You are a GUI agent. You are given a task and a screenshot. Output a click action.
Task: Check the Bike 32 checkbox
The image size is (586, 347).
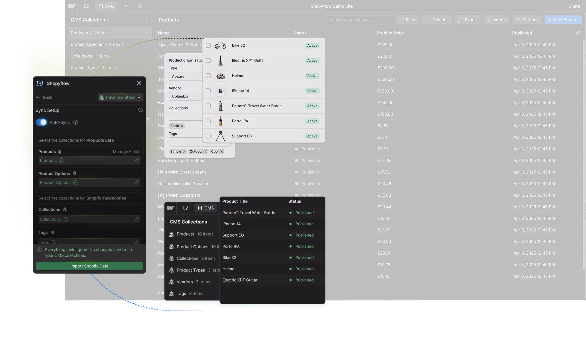point(209,45)
